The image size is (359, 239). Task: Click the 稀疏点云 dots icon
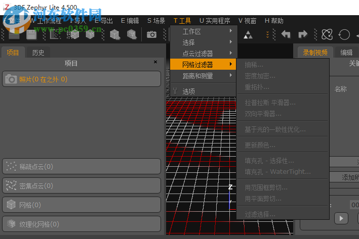[x=11, y=166]
